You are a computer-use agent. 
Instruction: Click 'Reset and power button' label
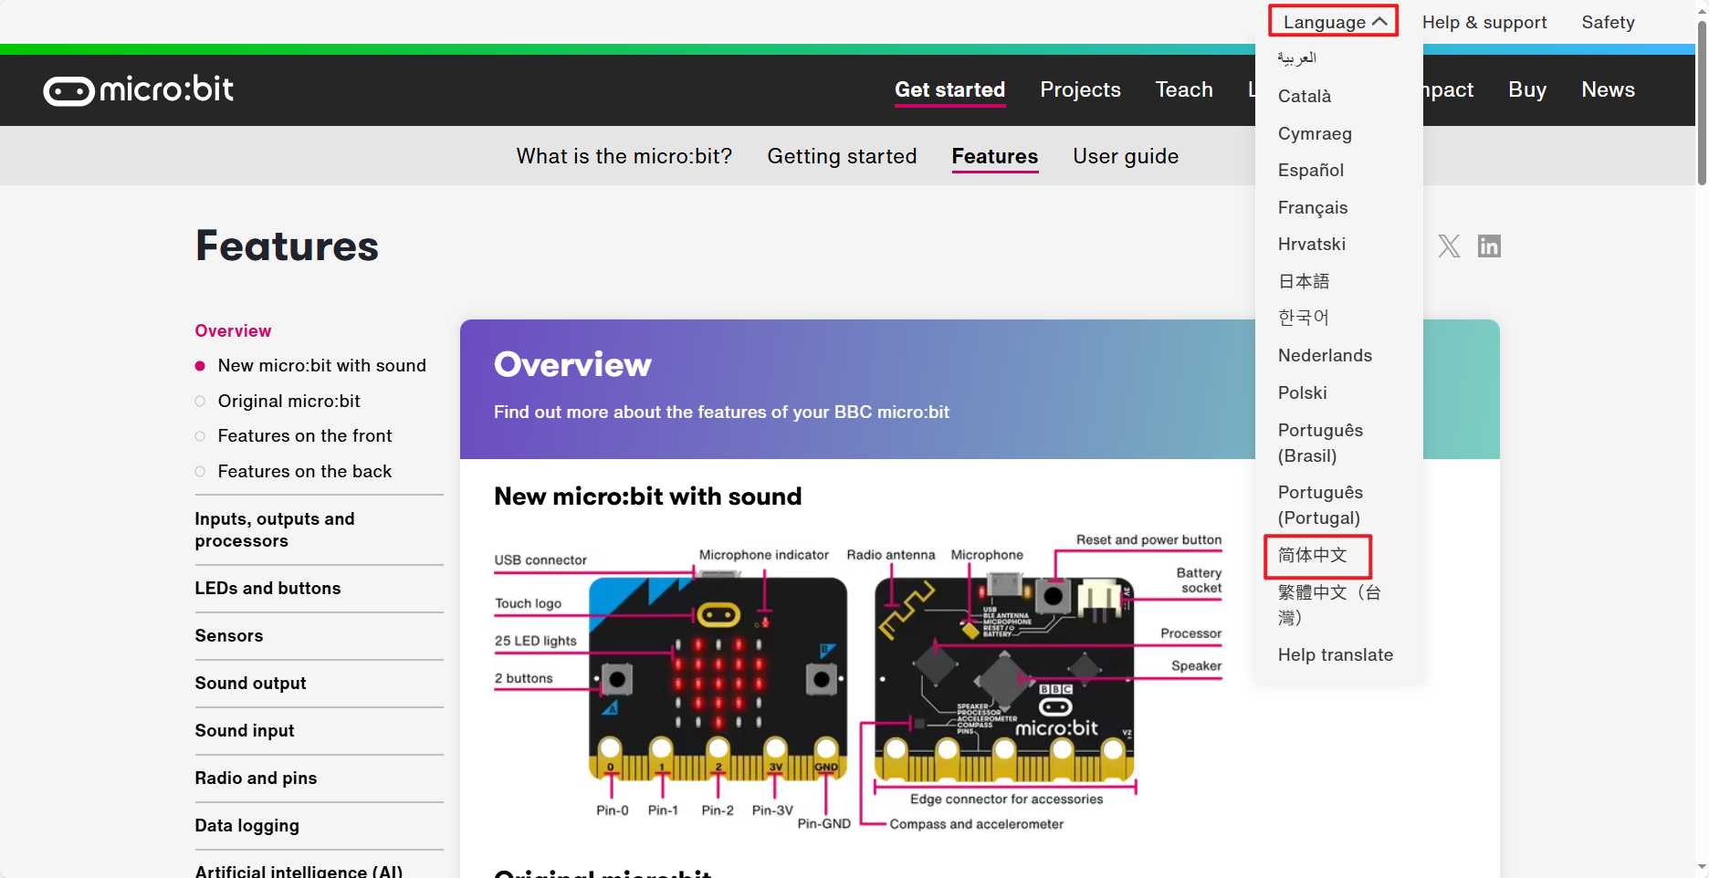pos(1148,539)
